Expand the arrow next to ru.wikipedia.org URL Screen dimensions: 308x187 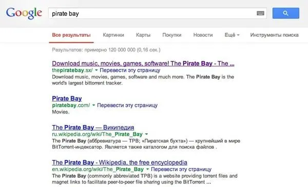click(x=146, y=134)
